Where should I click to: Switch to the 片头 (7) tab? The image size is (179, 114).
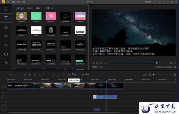[x=30, y=8]
